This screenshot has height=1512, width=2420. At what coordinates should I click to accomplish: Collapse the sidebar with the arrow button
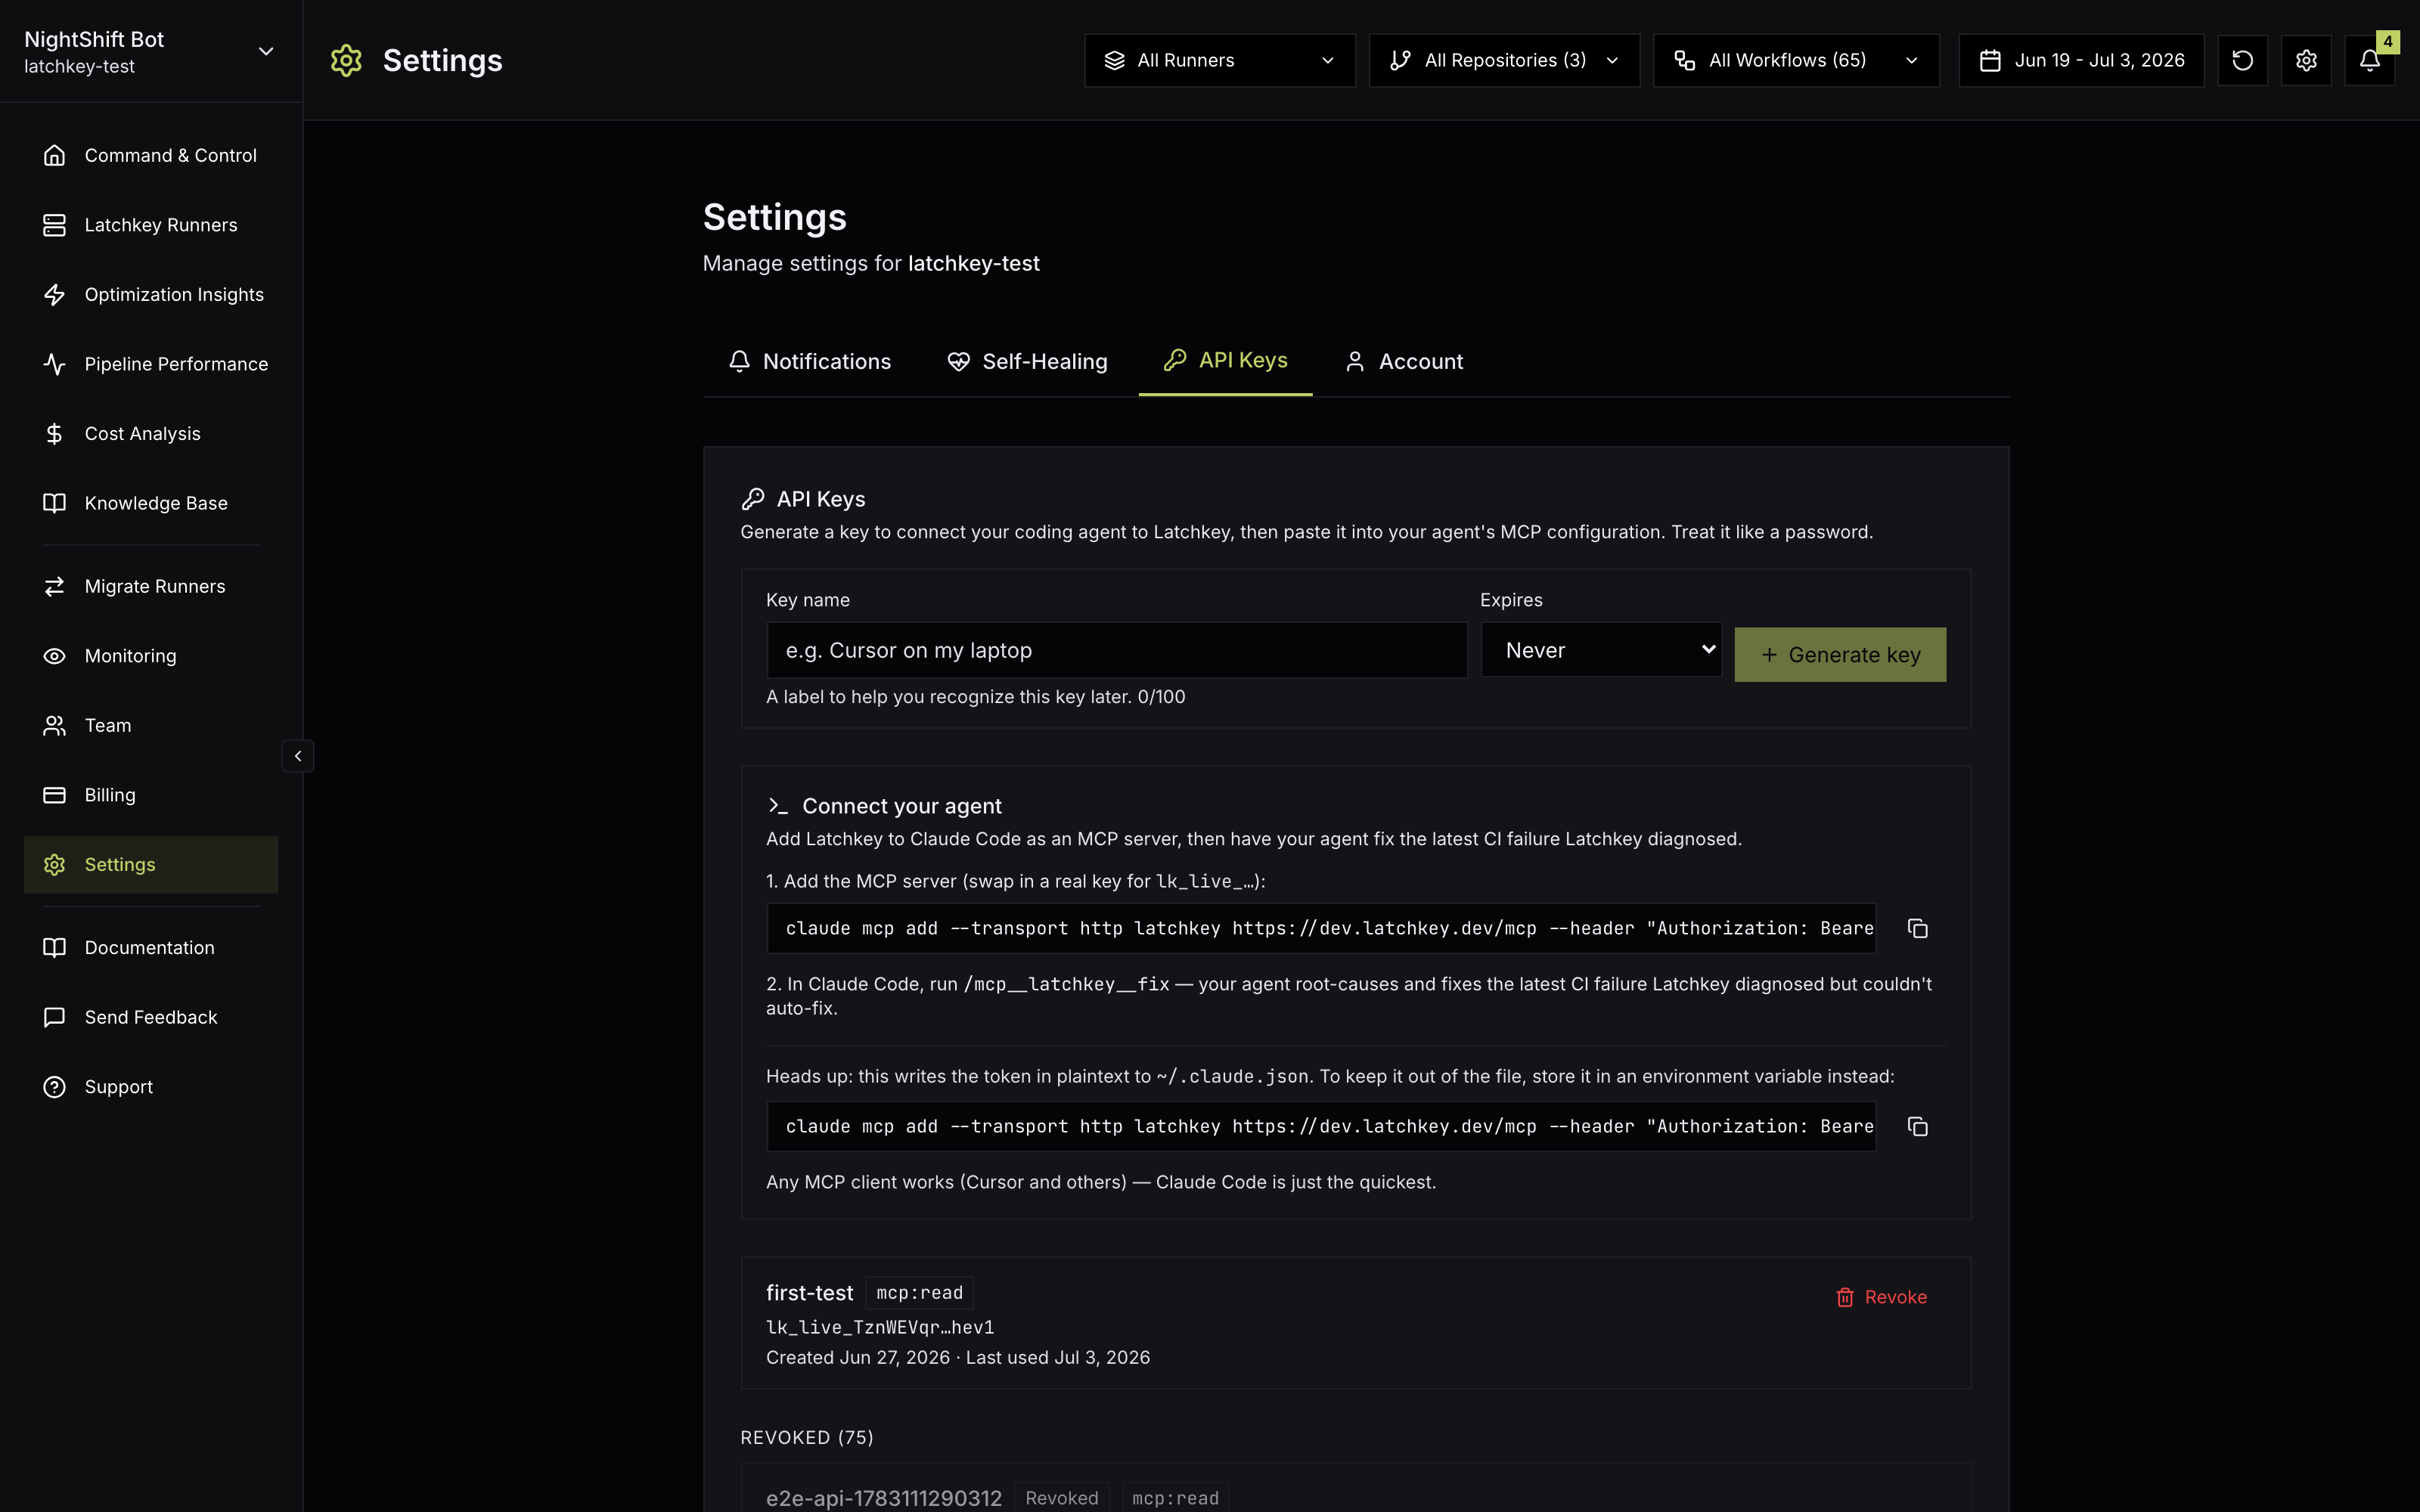click(x=298, y=756)
